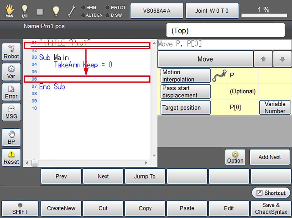Viewport: 292px width, 218px height.
Task: Open the Var dice button
Action: pos(11,72)
